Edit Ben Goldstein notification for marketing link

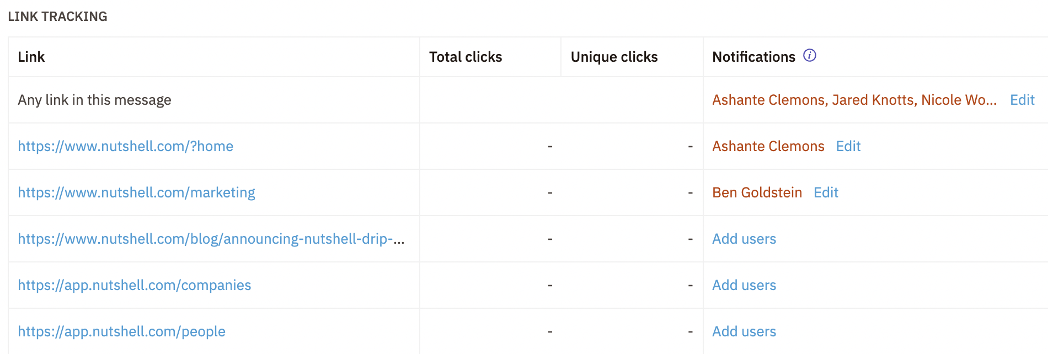tap(826, 192)
